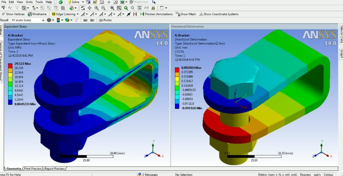Open the Units menu
The height and width of the screenshot is (176, 343).
pyautogui.click(x=29, y=2)
